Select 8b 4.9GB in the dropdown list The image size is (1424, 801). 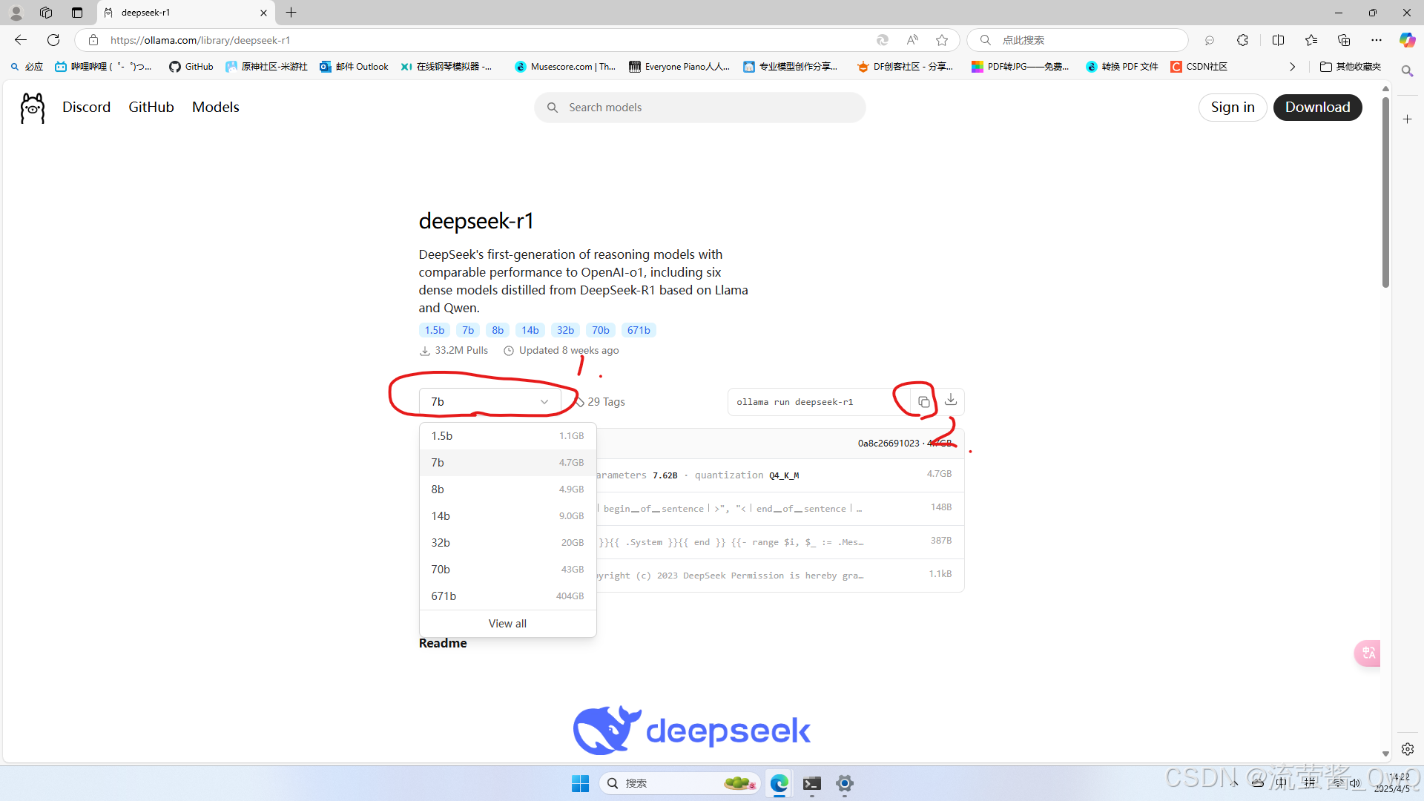point(508,489)
